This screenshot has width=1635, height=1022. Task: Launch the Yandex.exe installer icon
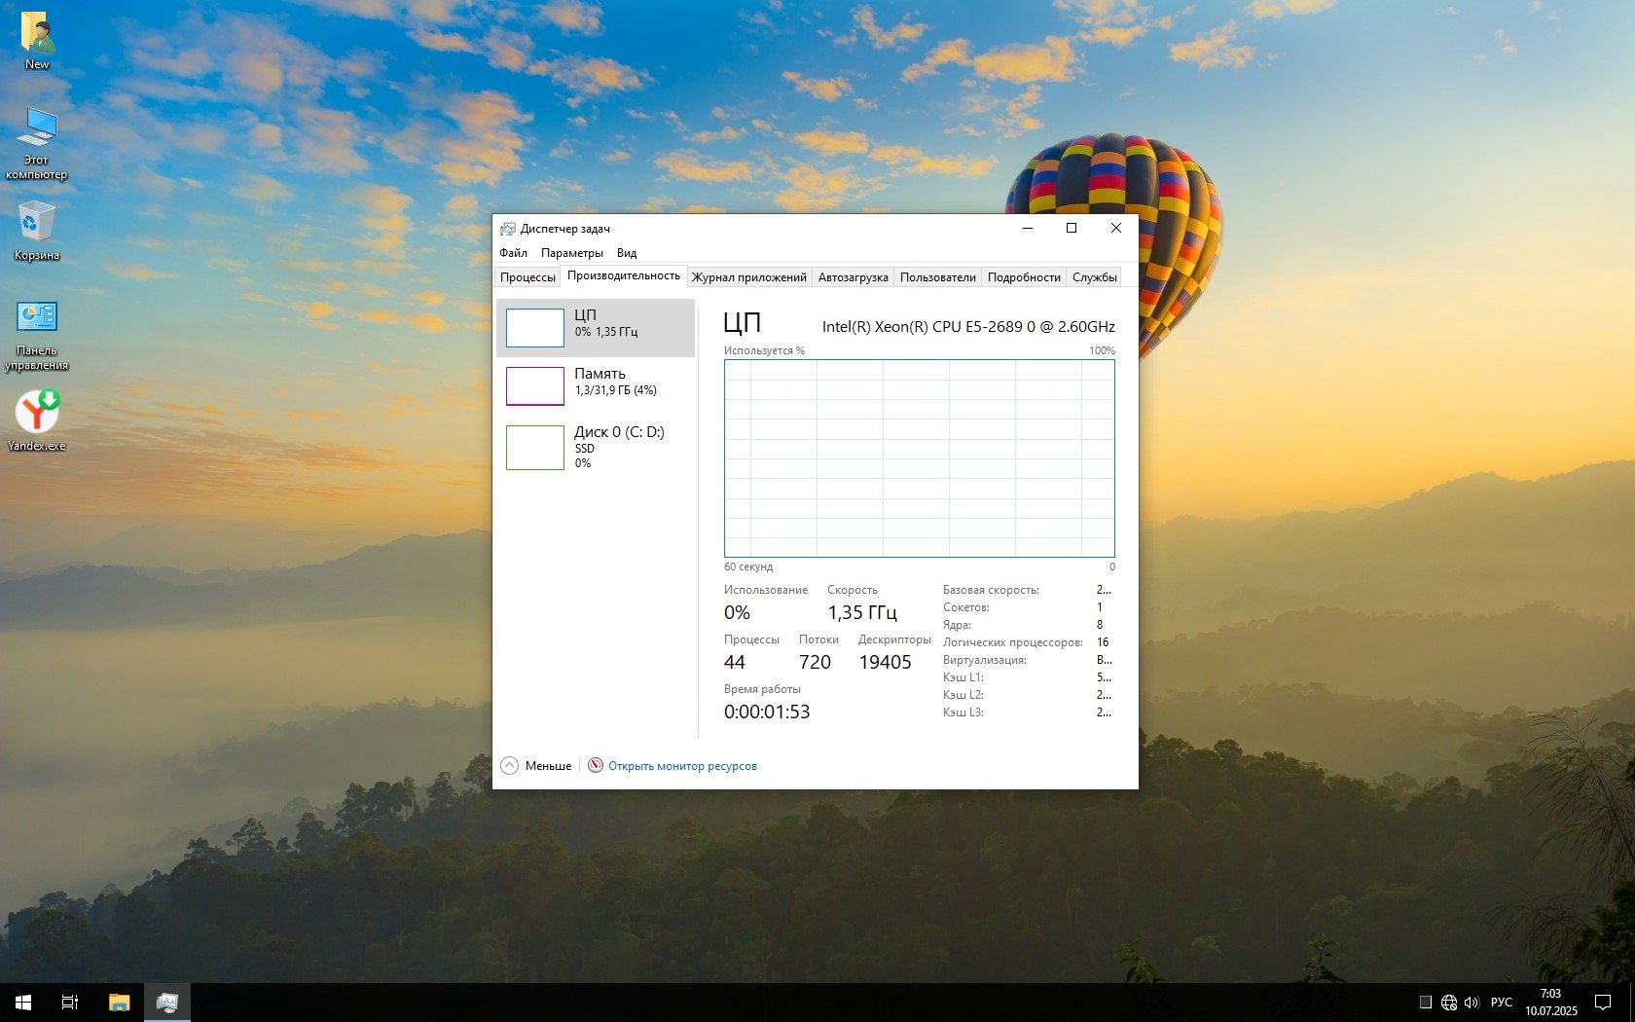pos(37,420)
